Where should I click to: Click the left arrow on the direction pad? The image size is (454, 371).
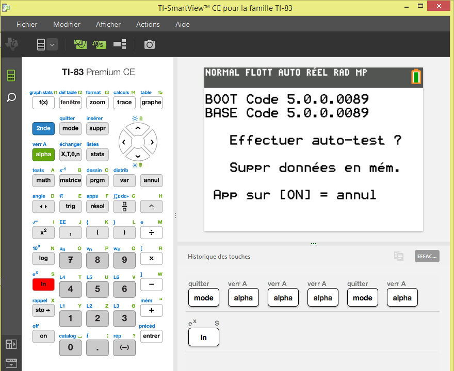pos(124,142)
